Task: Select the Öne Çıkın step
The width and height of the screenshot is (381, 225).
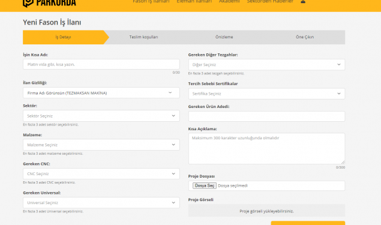Action: click(305, 37)
